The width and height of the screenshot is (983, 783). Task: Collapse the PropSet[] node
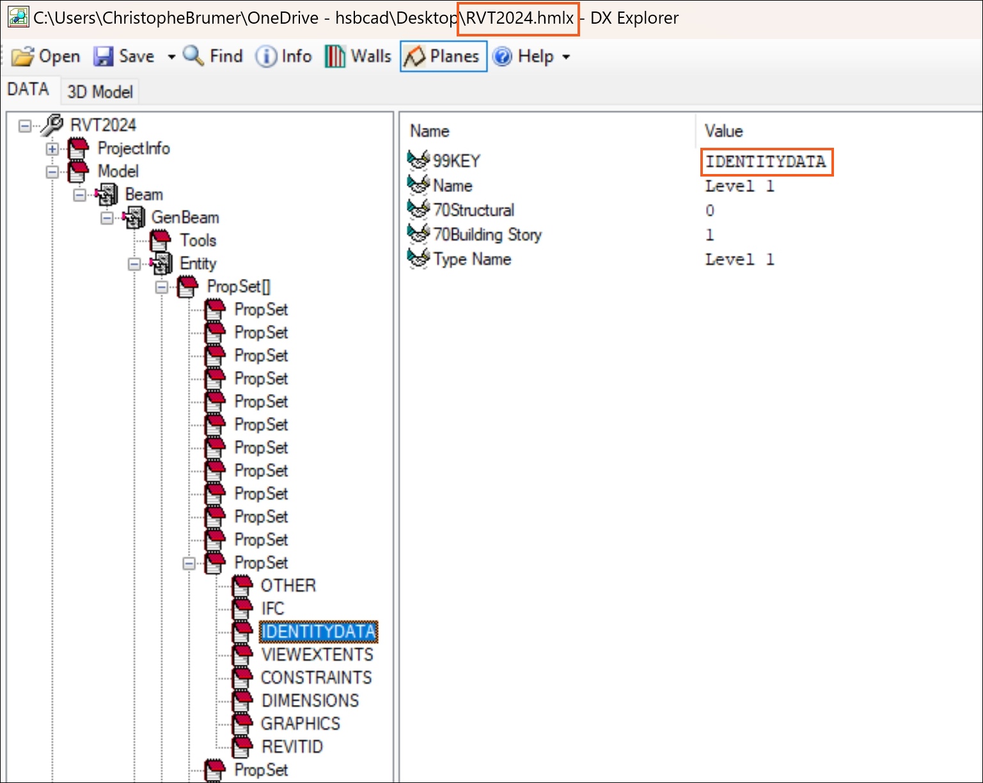pyautogui.click(x=162, y=287)
